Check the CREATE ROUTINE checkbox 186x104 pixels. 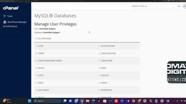coord(99,53)
